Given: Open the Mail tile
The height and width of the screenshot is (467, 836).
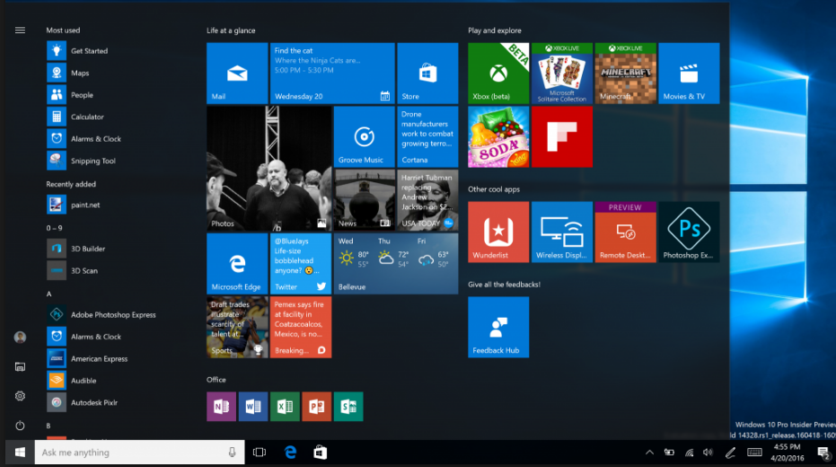Looking at the screenshot, I should pyautogui.click(x=237, y=73).
